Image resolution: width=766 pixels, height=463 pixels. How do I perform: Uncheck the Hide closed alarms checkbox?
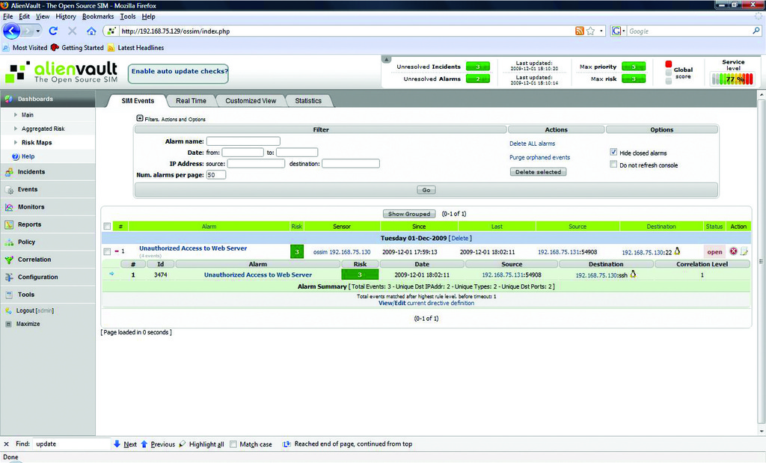(613, 153)
